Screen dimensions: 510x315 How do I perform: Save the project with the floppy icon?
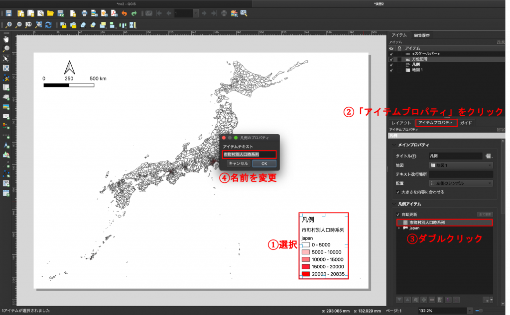[9, 13]
